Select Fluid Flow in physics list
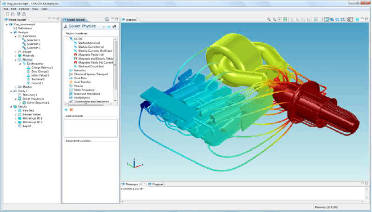The height and width of the screenshot is (212, 372). 80,78
